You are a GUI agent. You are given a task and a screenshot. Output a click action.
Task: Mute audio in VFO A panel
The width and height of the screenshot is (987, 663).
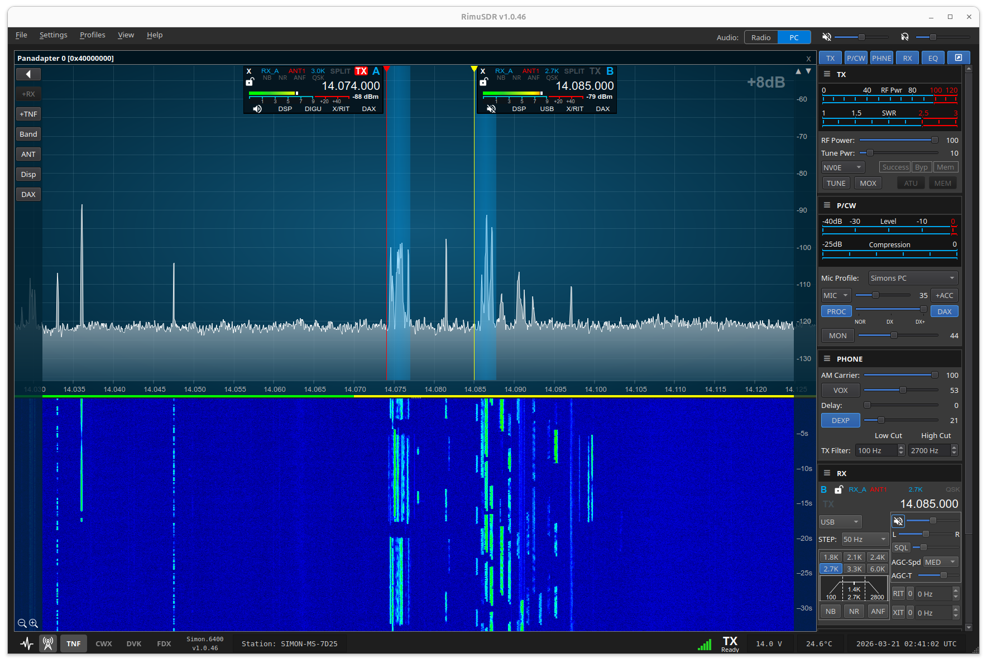(x=257, y=109)
